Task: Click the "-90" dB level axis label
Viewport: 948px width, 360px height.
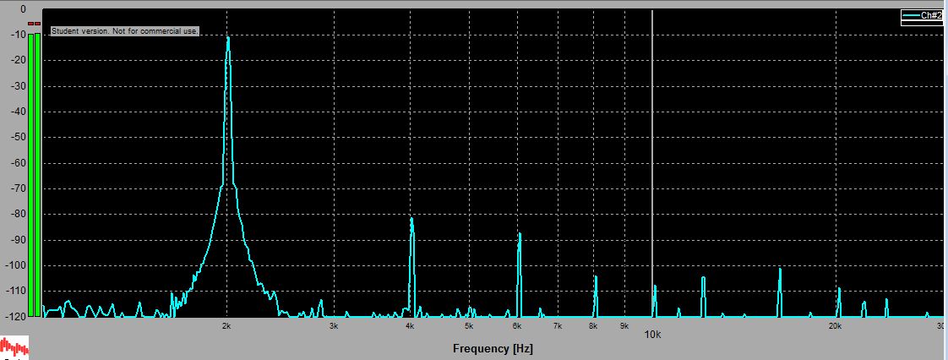Action: (18, 240)
